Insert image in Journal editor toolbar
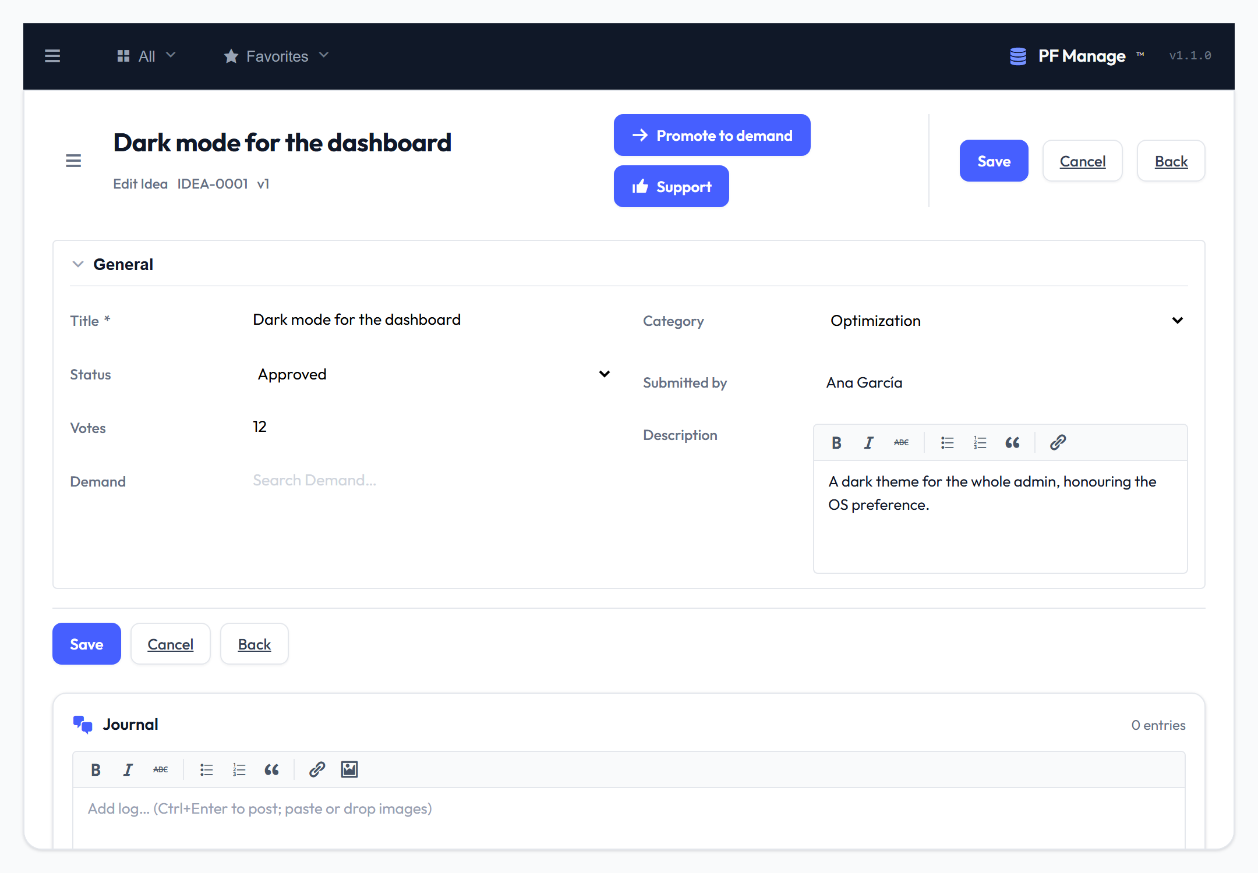The image size is (1258, 873). point(349,769)
